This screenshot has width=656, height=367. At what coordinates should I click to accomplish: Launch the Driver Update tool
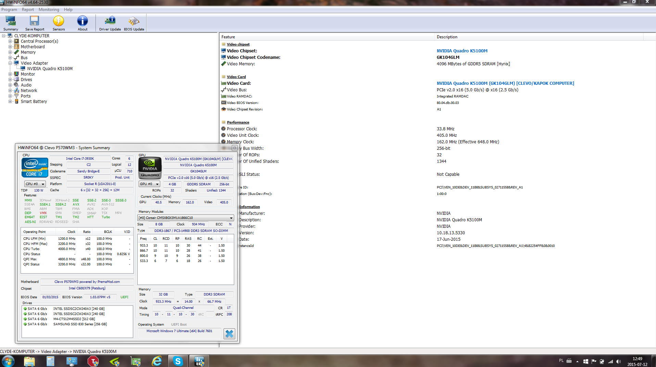coord(110,23)
